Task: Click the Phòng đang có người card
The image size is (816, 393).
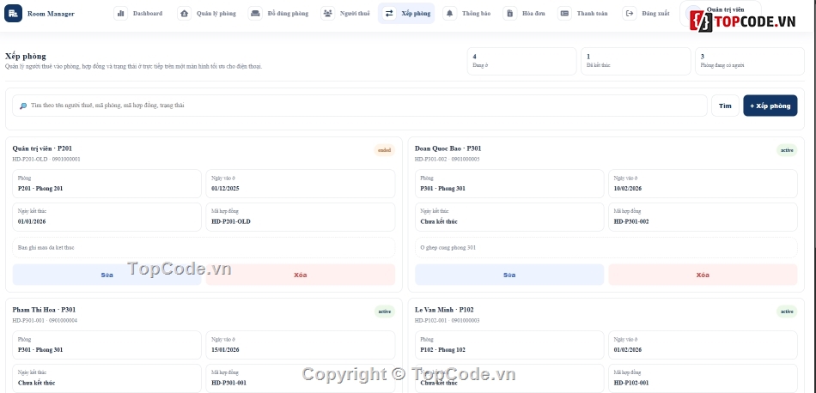Action: [750, 61]
